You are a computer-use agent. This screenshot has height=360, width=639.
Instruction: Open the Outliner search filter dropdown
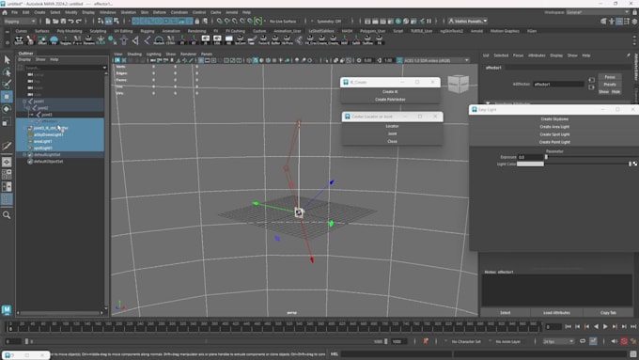click(x=104, y=68)
